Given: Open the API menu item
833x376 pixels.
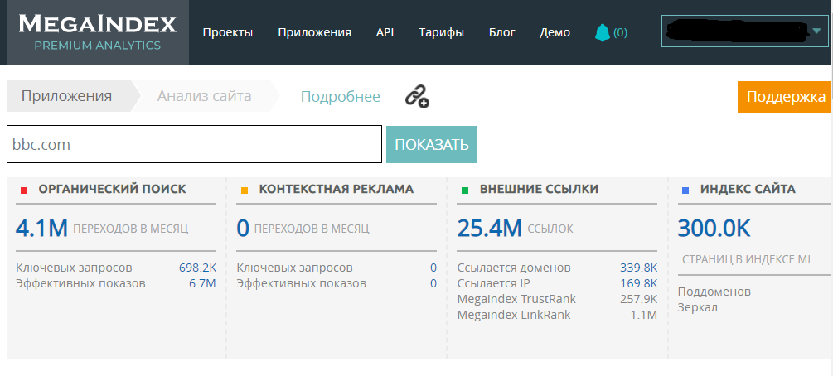Looking at the screenshot, I should (x=385, y=32).
